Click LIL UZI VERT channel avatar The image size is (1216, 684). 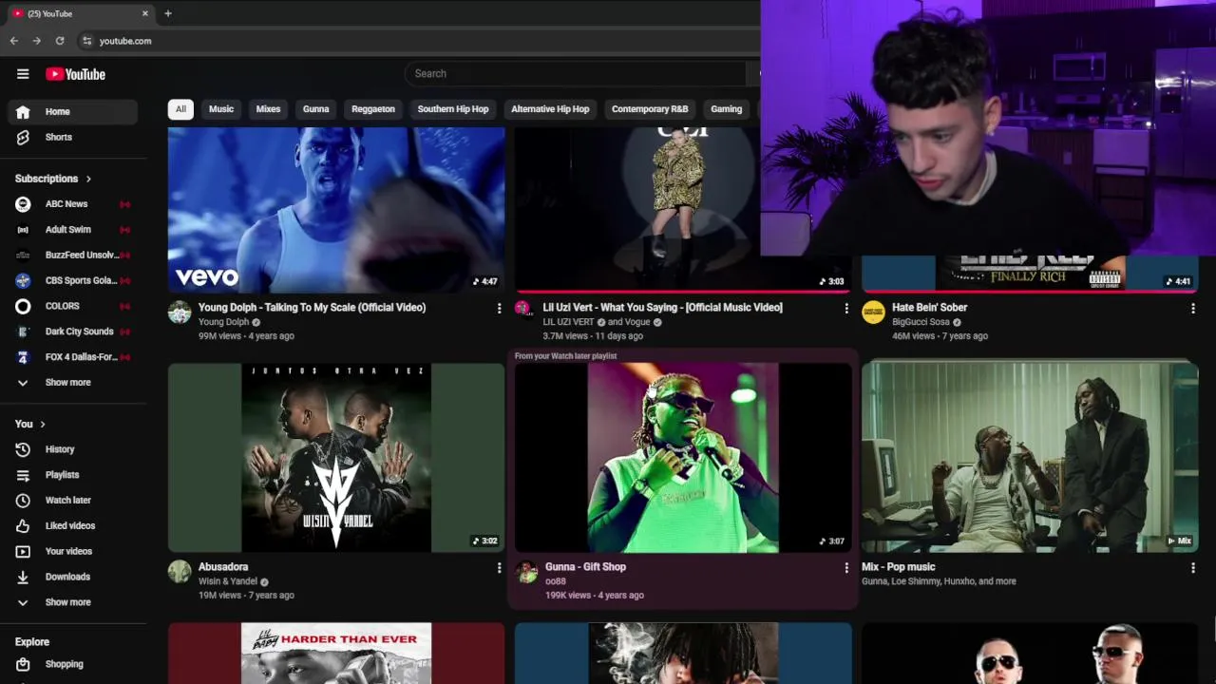pos(522,309)
